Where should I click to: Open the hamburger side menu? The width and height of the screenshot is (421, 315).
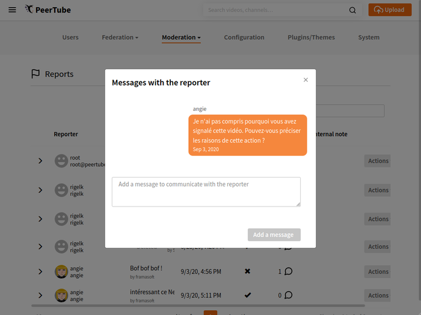[x=12, y=10]
